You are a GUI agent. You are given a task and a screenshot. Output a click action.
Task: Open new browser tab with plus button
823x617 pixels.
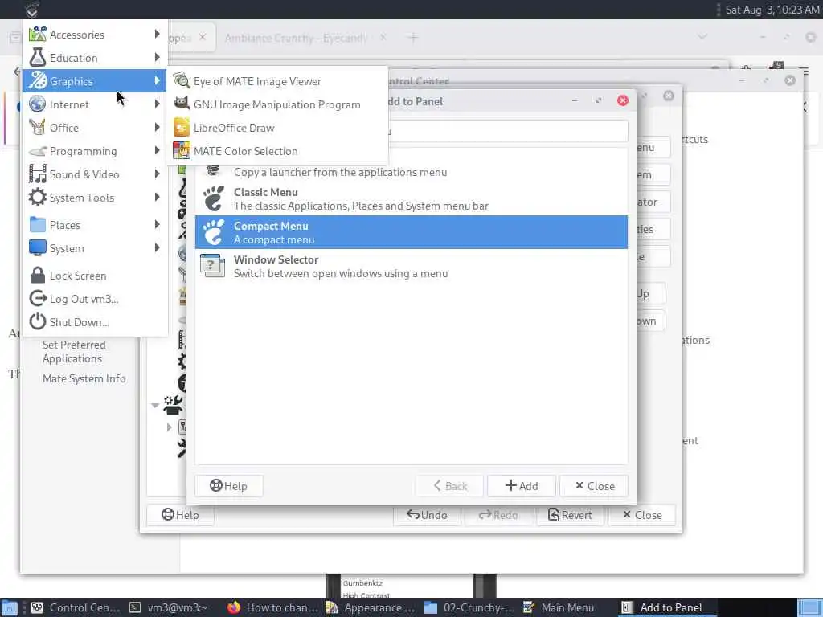click(413, 38)
